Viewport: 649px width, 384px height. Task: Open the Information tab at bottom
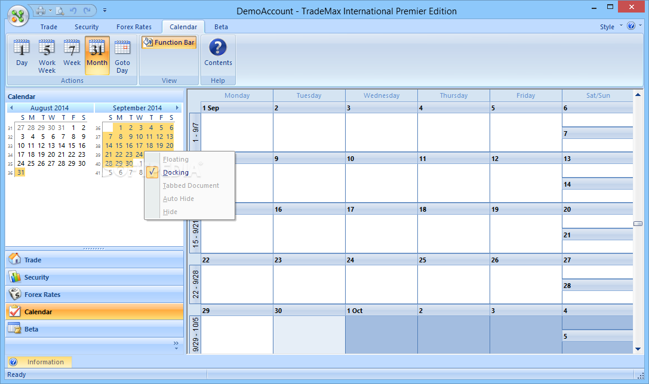39,362
